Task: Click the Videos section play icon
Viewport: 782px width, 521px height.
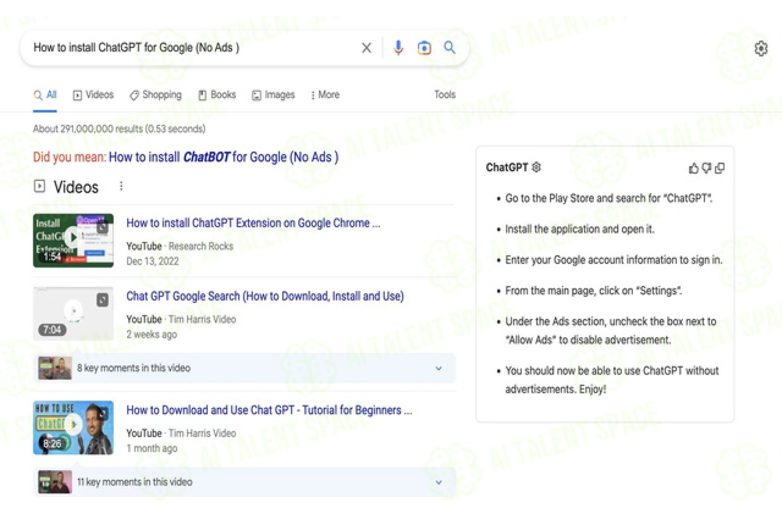Action: (40, 186)
